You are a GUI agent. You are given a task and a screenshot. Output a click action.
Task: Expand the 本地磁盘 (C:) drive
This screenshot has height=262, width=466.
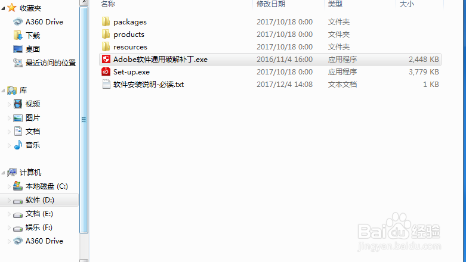9,186
